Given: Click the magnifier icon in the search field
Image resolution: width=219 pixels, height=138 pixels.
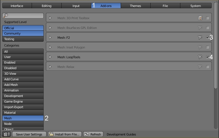Looking at the screenshot, I should [6, 15].
